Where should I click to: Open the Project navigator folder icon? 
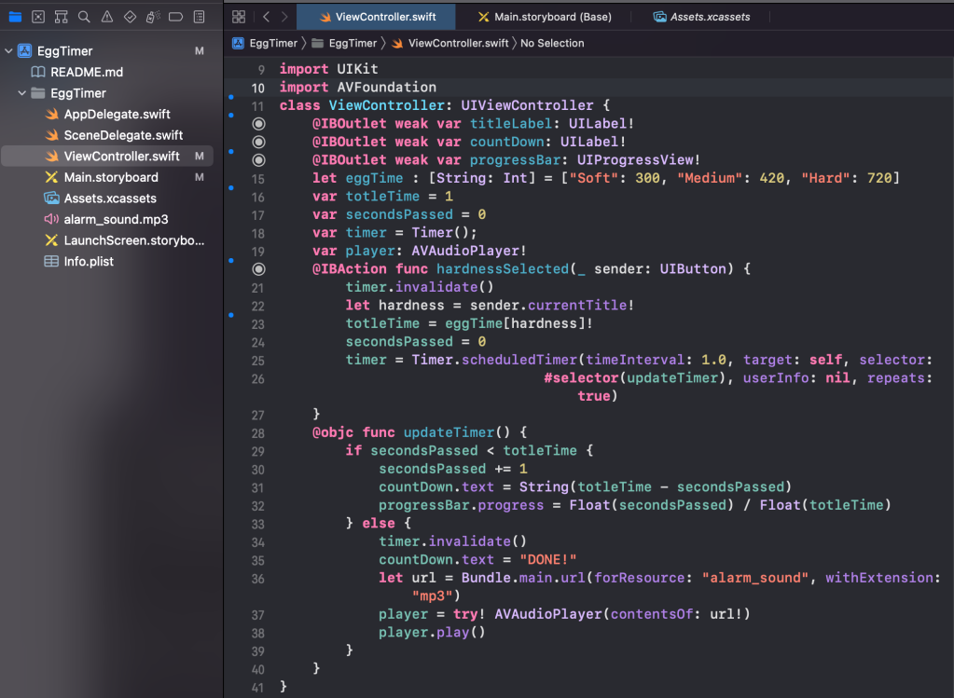tap(15, 17)
